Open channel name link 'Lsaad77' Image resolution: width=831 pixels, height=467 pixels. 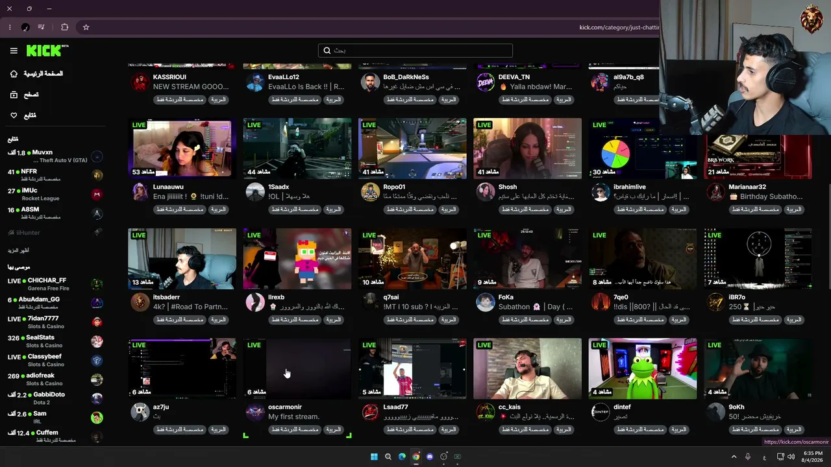[x=395, y=407]
